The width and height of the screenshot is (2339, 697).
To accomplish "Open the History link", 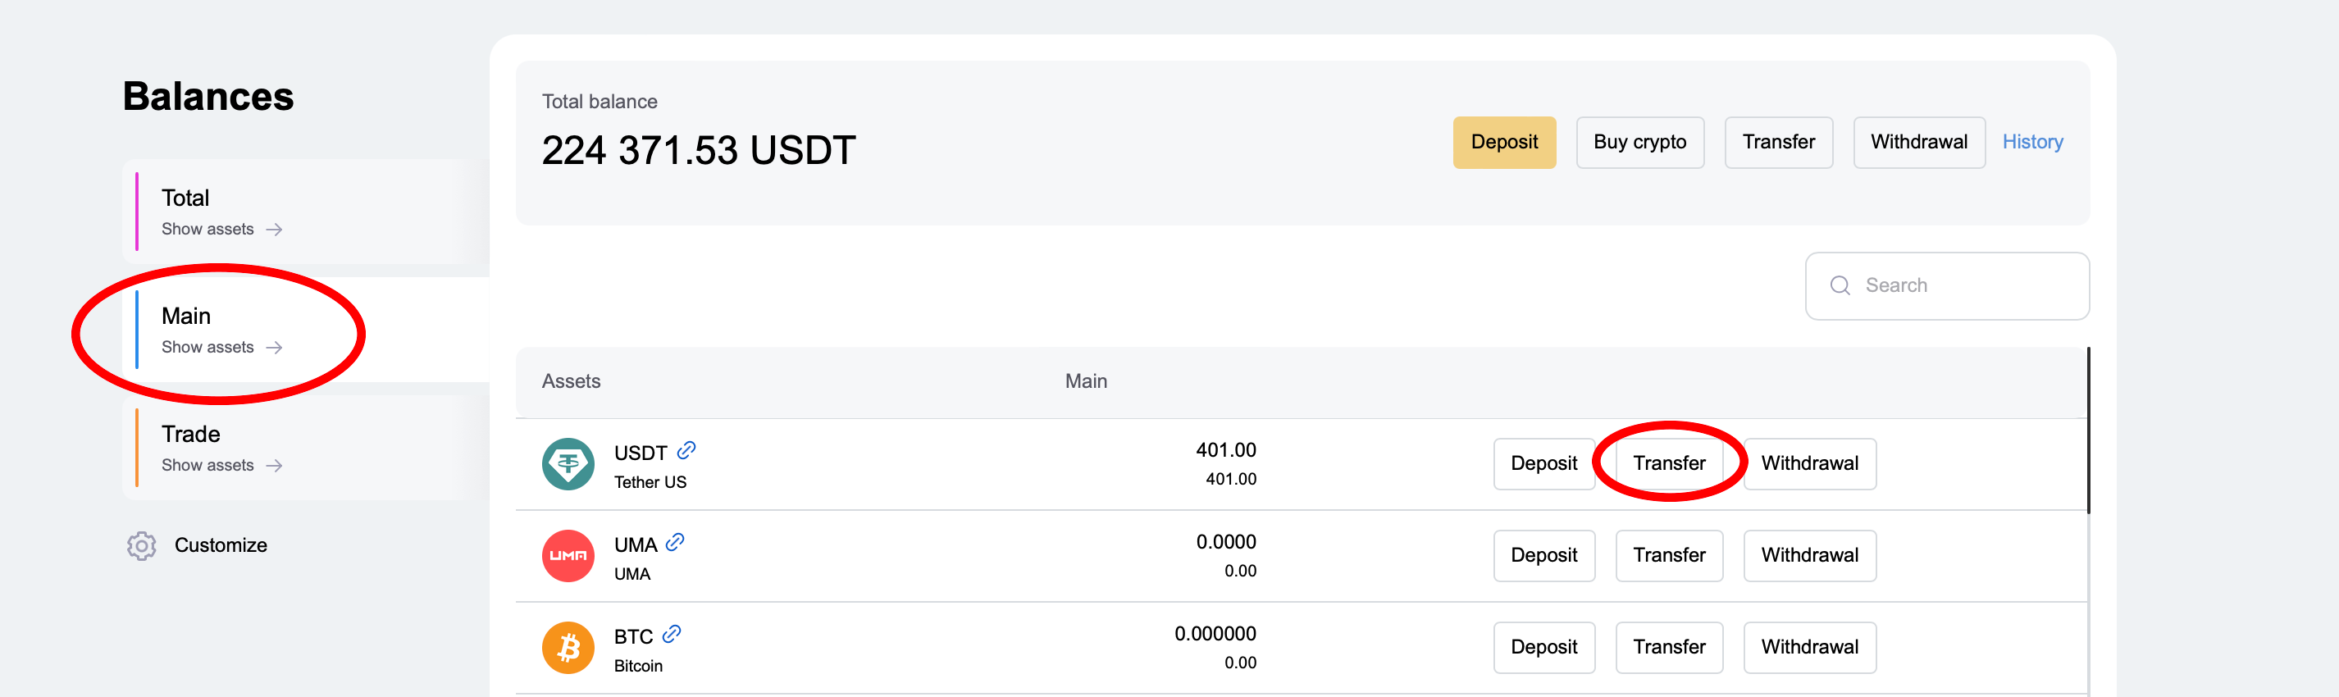I will (2032, 143).
